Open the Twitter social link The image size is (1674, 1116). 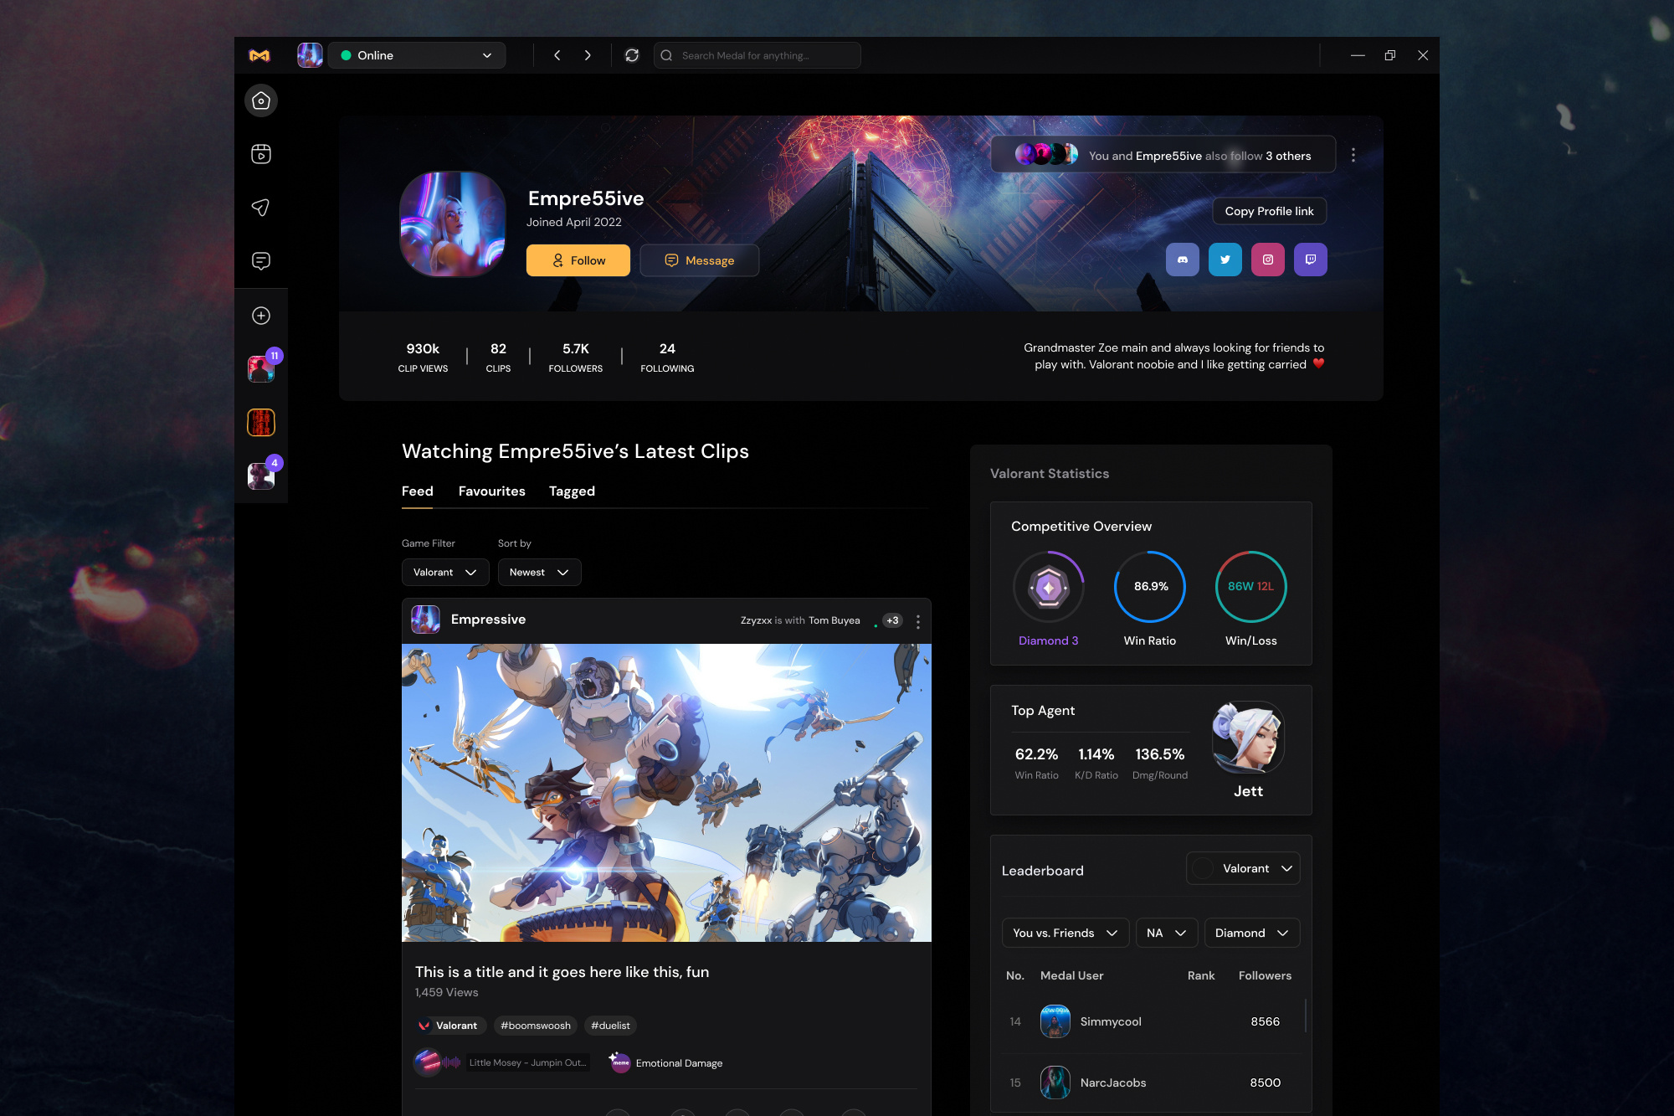pos(1225,260)
